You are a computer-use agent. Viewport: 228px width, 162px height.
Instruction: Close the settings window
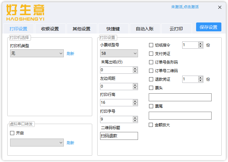coord(220,8)
